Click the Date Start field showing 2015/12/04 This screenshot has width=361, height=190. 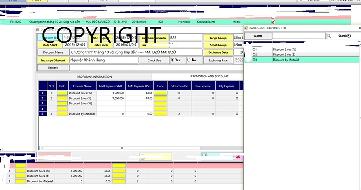pos(75,45)
